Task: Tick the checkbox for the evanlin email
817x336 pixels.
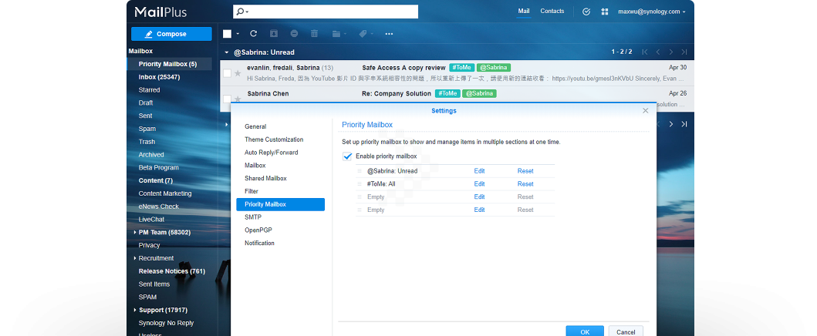Action: [227, 73]
